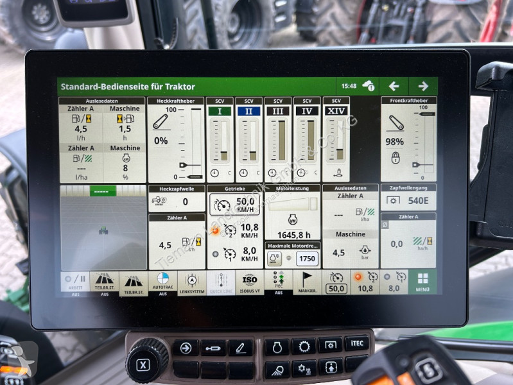The height and width of the screenshot is (385, 513).
Task: Open the second Teilbr.St. shortcut icon
Action: pos(134,283)
